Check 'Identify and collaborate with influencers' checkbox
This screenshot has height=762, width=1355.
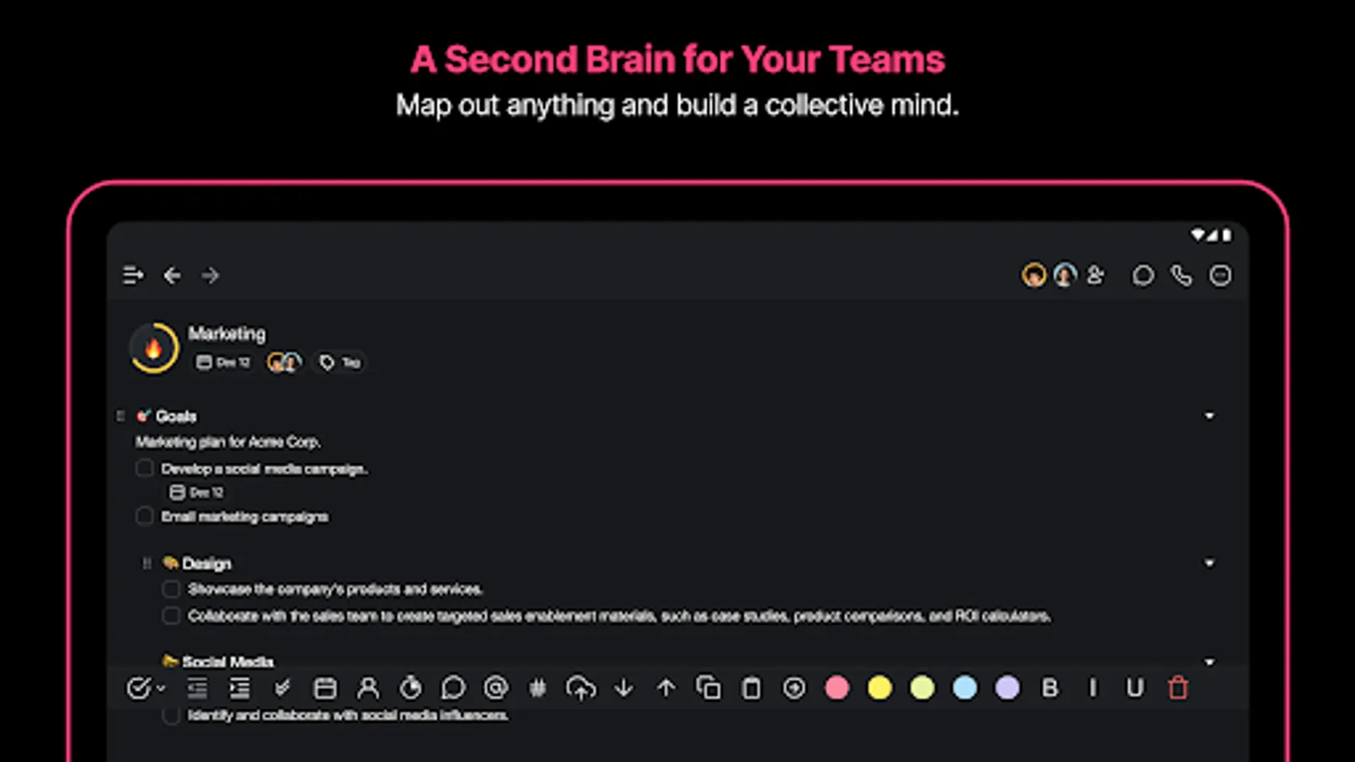tap(171, 715)
